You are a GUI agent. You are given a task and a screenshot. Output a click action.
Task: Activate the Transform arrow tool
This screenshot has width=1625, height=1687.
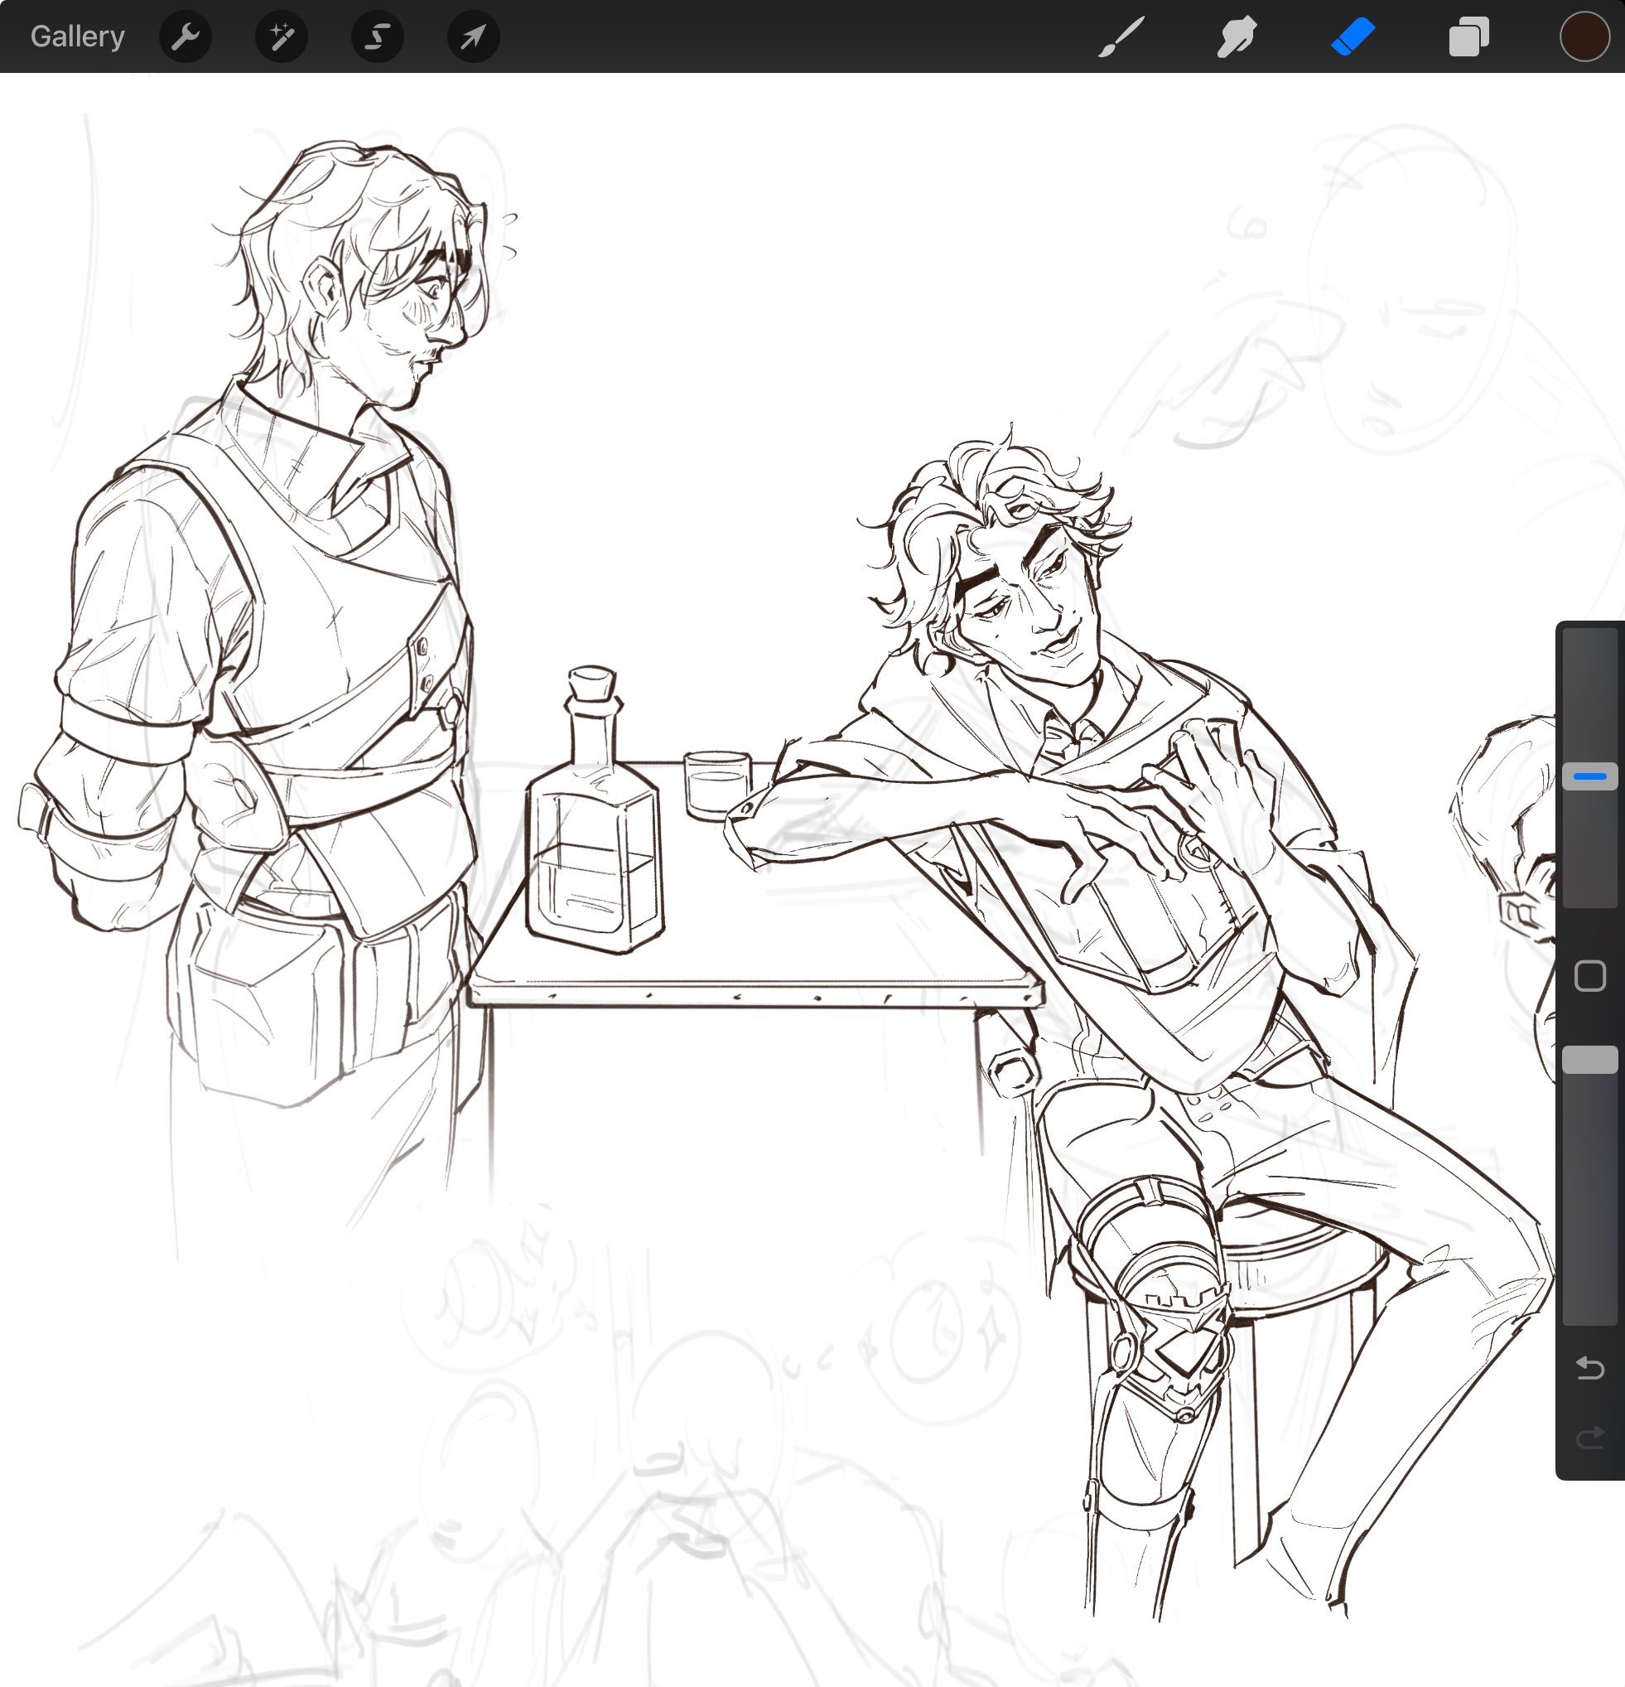coord(473,36)
